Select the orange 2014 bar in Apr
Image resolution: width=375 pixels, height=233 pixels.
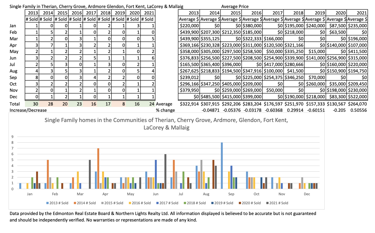[x=98, y=168]
